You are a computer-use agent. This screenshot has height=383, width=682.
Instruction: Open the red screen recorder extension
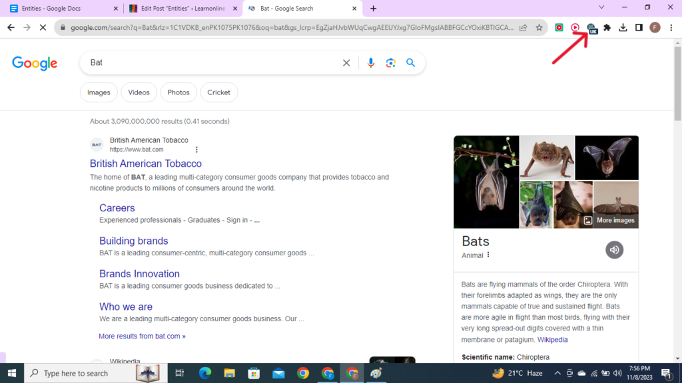[x=559, y=27]
